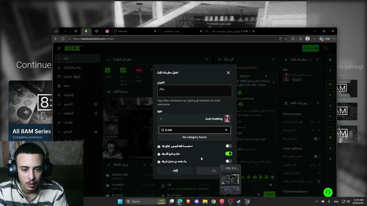Screen dimensions: 367x206
Task: Open browser extensions menu
Action: pyautogui.click(x=293, y=39)
